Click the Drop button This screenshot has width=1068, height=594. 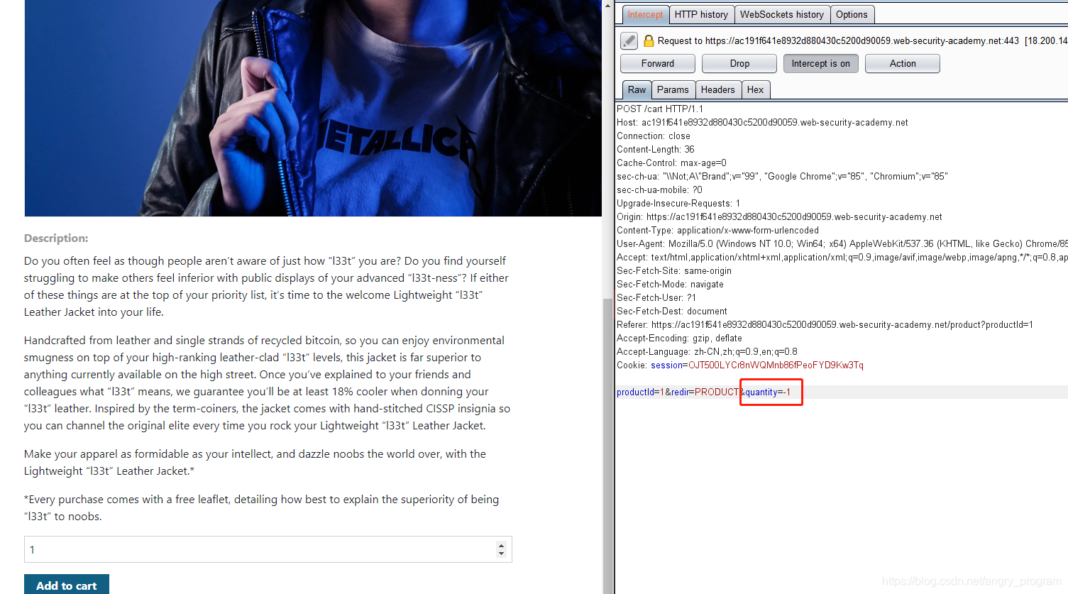tap(739, 63)
